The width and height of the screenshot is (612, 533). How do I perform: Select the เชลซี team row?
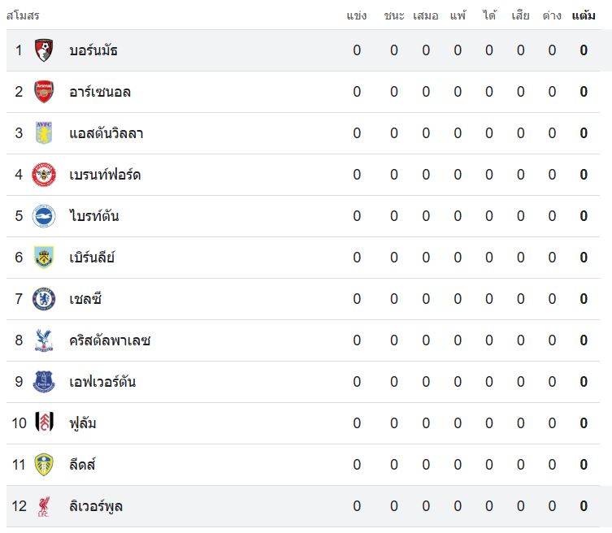303,299
